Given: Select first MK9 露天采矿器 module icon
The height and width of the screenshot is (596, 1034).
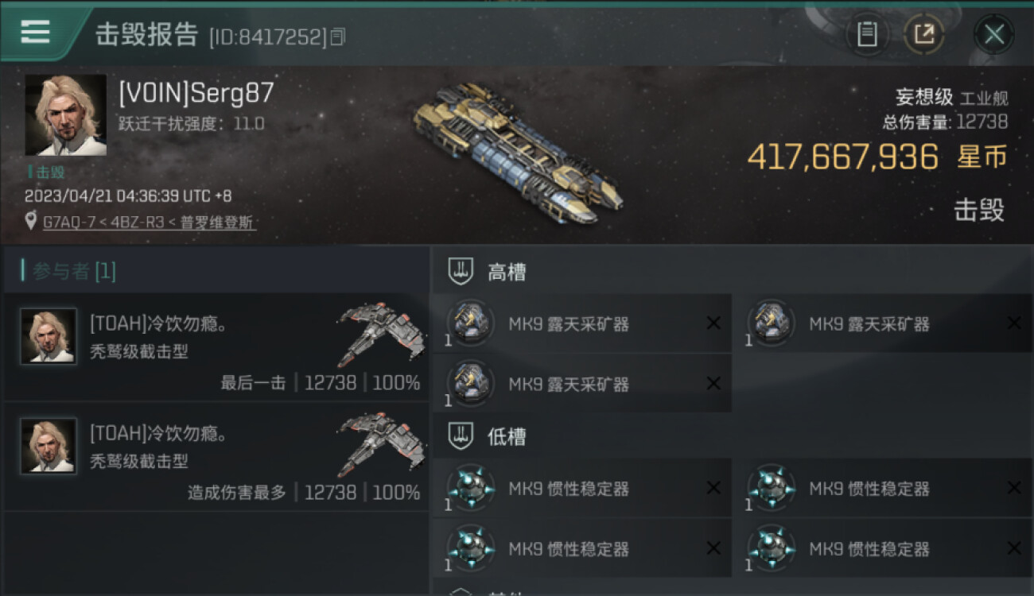Looking at the screenshot, I should (x=471, y=323).
